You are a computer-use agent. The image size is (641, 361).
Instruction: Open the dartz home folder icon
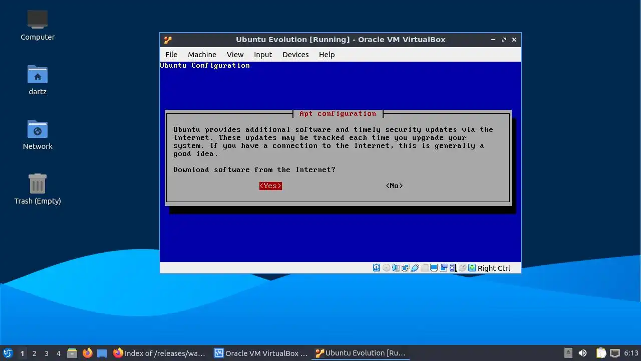pos(38,80)
